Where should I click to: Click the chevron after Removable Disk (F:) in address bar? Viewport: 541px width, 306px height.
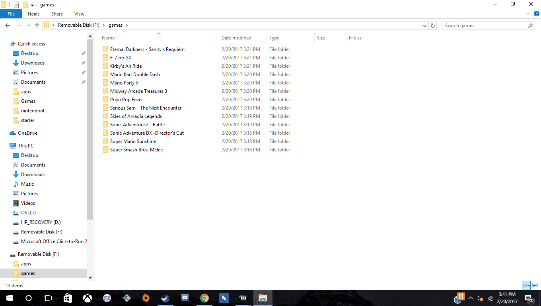[104, 25]
